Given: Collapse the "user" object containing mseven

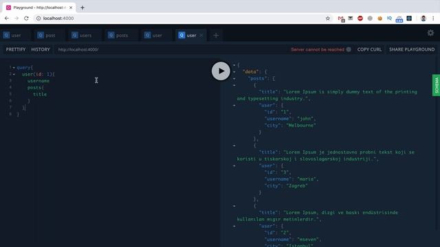Looking at the screenshot, I should (x=234, y=226).
